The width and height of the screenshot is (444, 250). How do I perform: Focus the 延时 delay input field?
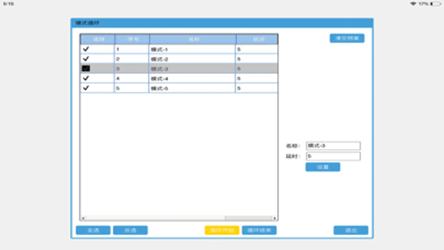333,156
